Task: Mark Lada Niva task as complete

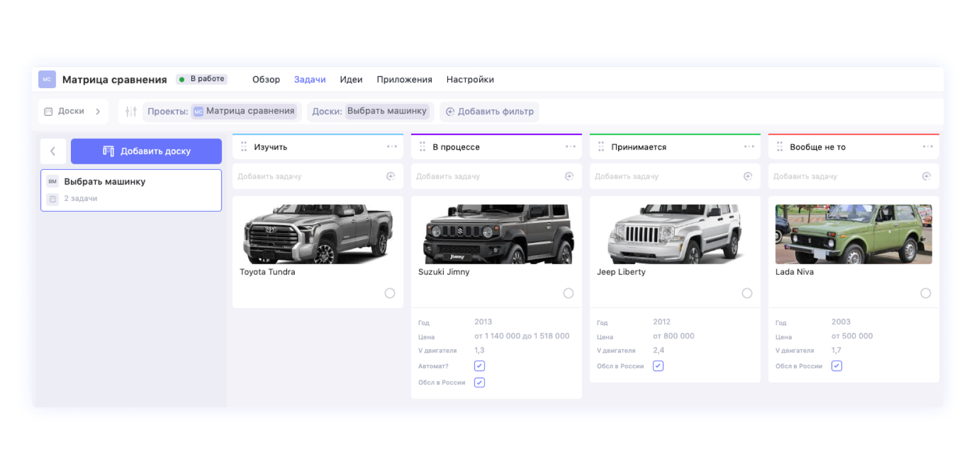Action: click(925, 293)
